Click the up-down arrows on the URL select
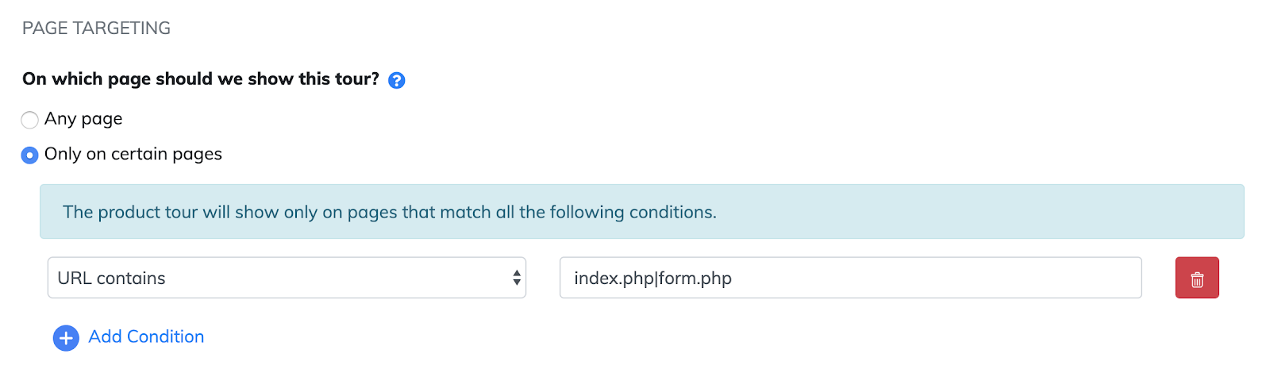This screenshot has height=369, width=1270. coord(517,278)
